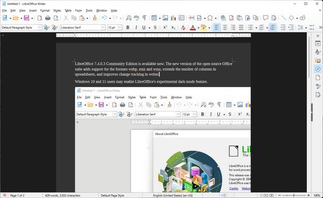Toggle Bold formatting

tap(128, 27)
